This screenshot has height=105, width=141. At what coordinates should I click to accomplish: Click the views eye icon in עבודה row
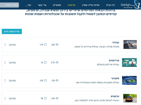pos(57,45)
